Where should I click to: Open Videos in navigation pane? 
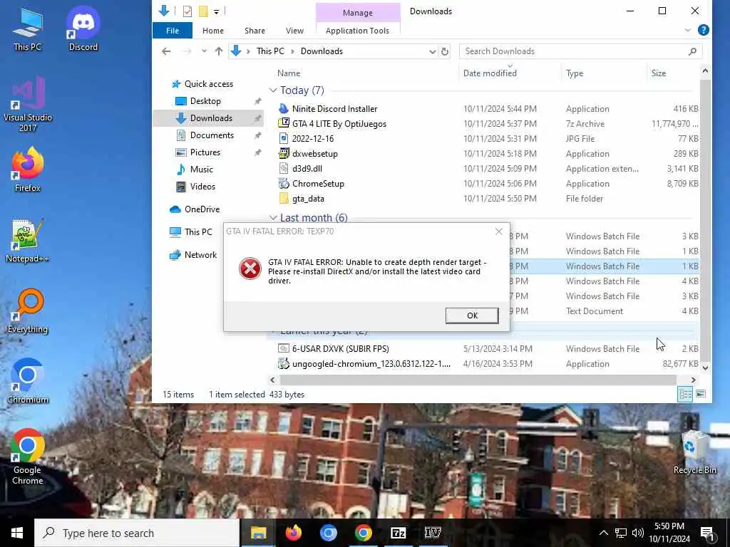coord(202,187)
